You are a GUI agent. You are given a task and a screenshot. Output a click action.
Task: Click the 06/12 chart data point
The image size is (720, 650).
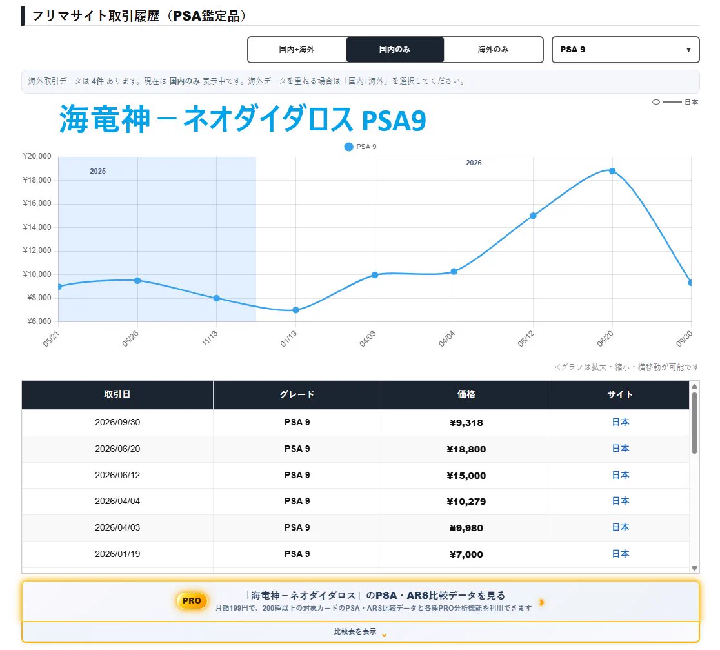[x=533, y=216]
